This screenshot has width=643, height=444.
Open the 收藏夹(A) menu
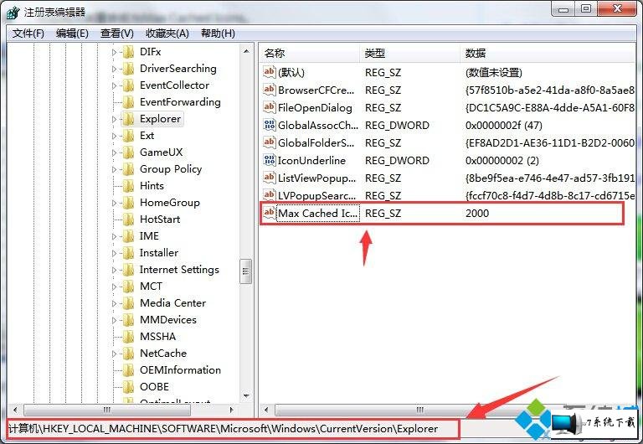[167, 34]
